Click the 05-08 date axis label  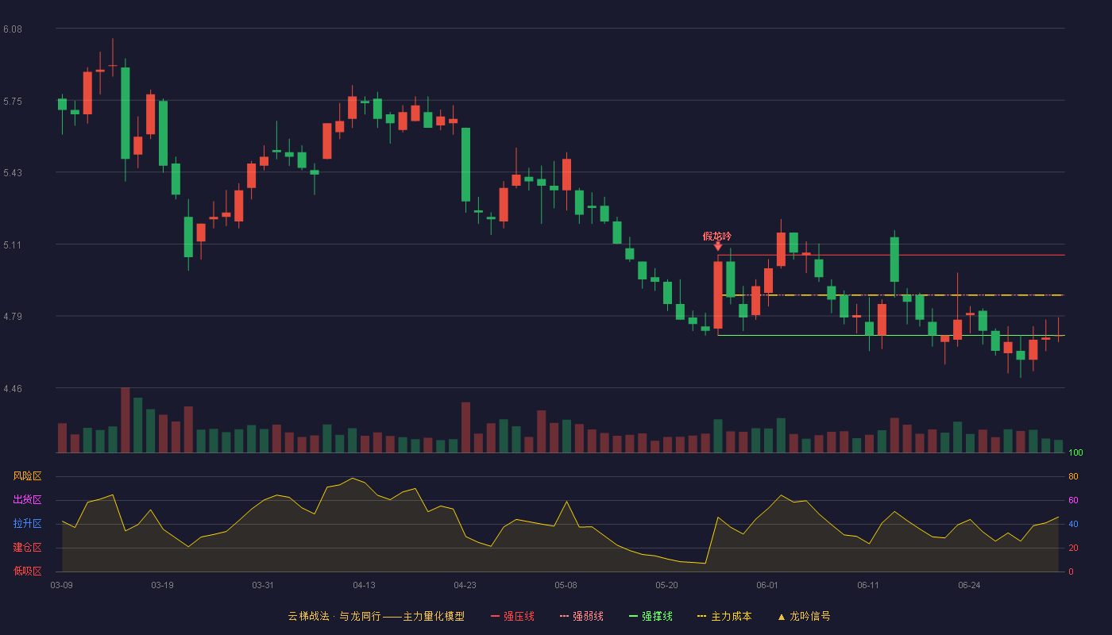pos(566,585)
